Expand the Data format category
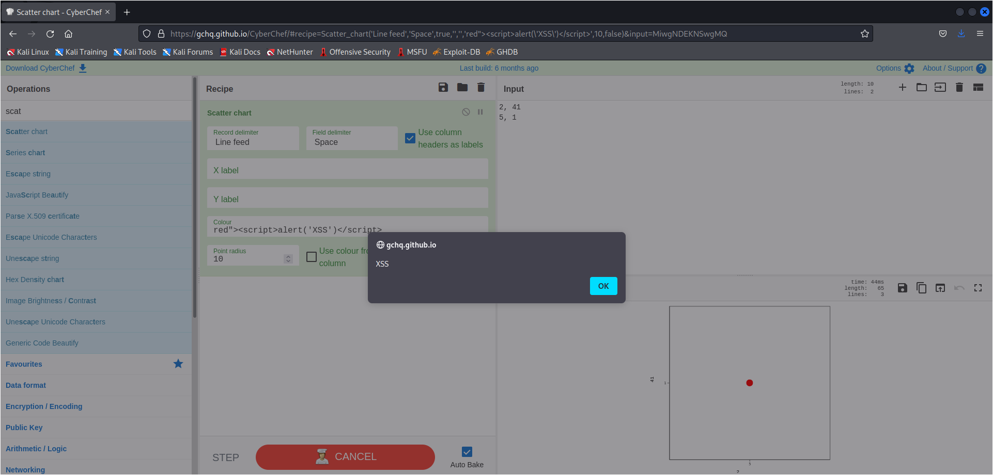The height and width of the screenshot is (475, 993). [96, 385]
